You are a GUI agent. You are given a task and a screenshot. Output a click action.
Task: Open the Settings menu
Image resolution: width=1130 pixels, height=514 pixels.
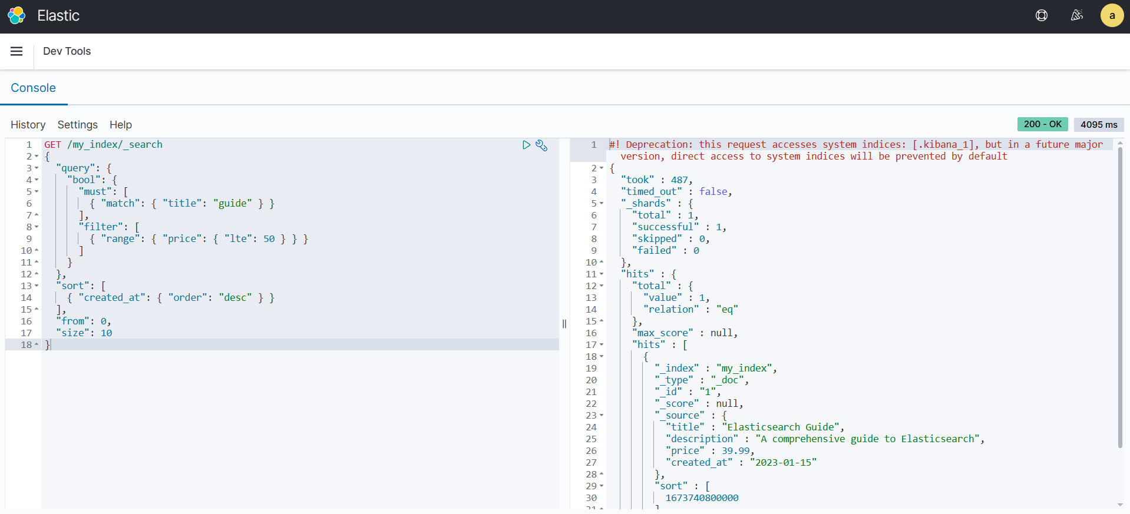(78, 125)
